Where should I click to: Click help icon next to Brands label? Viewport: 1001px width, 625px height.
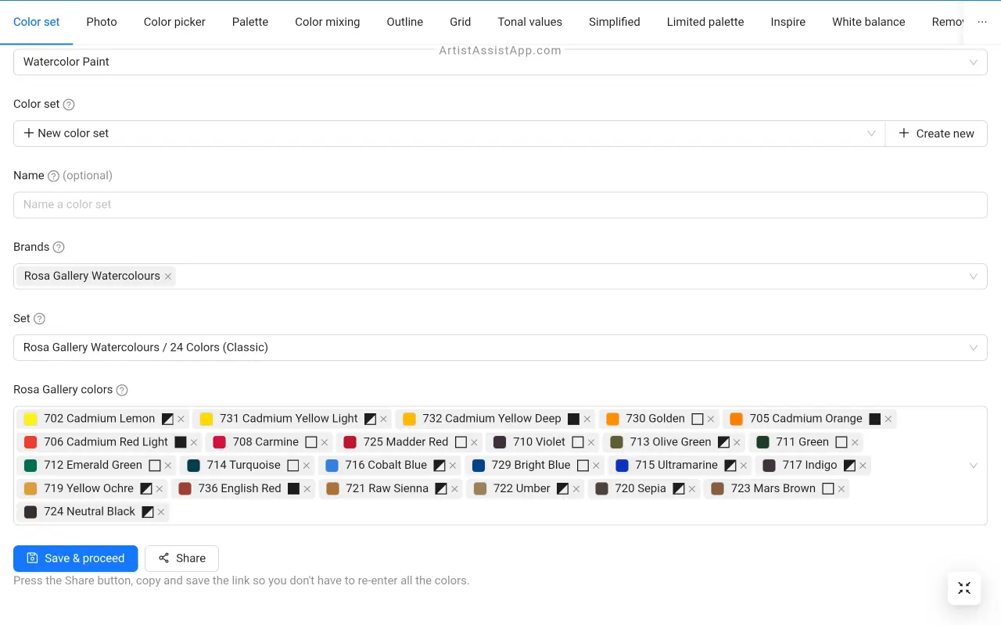coord(59,248)
